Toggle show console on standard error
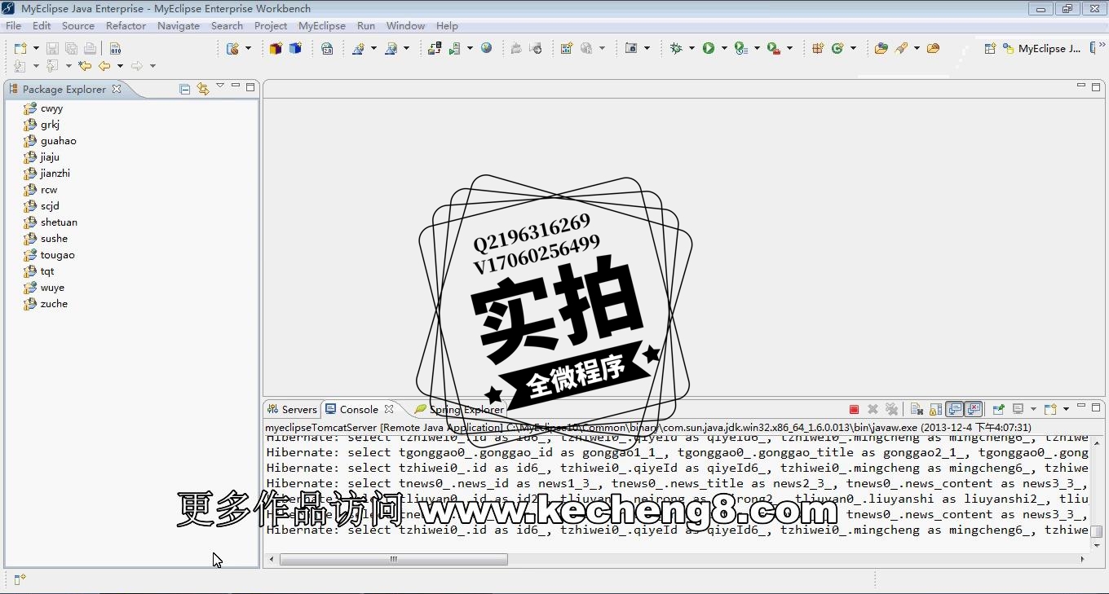The width and height of the screenshot is (1109, 594). (x=974, y=409)
